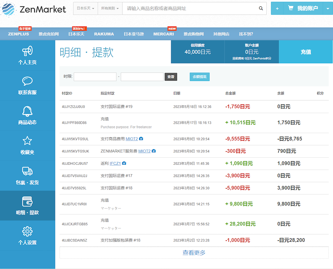Click payment ID 4UJCXJRTGB85
This screenshot has height=269, width=333.
point(75,224)
